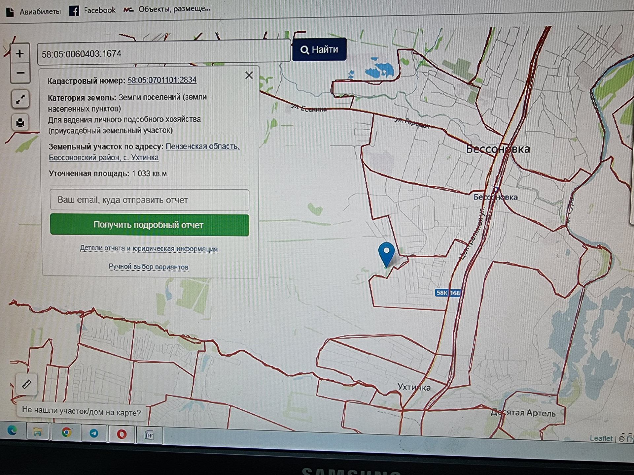Open the Пензенская область address link
Image resolution: width=634 pixels, height=475 pixels.
point(202,146)
